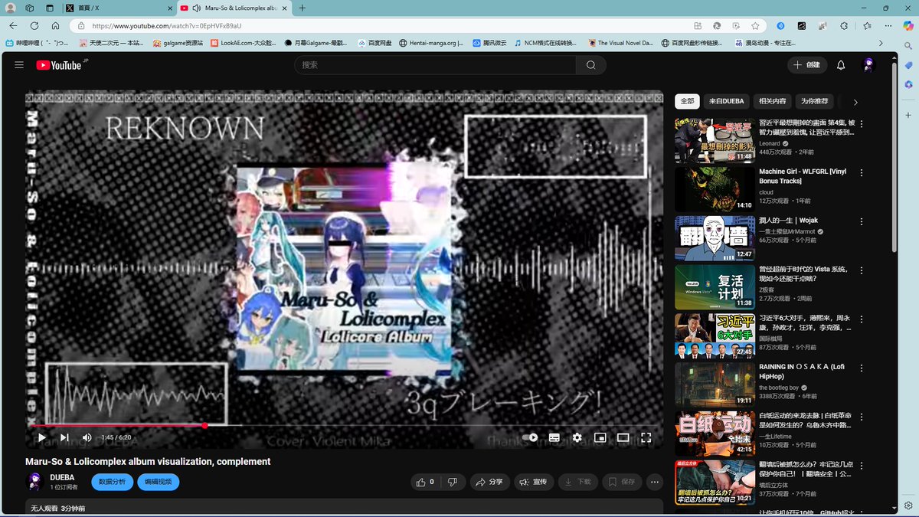Select the 相关内容 filter chip
Screen dimensions: 919x517
[x=773, y=101]
